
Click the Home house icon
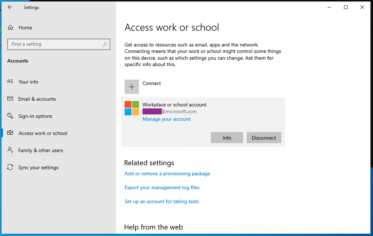pyautogui.click(x=10, y=27)
